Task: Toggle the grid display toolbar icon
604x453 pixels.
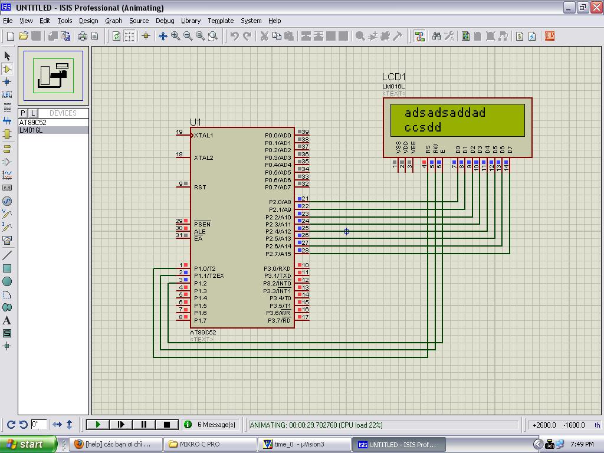Action: 129,36
